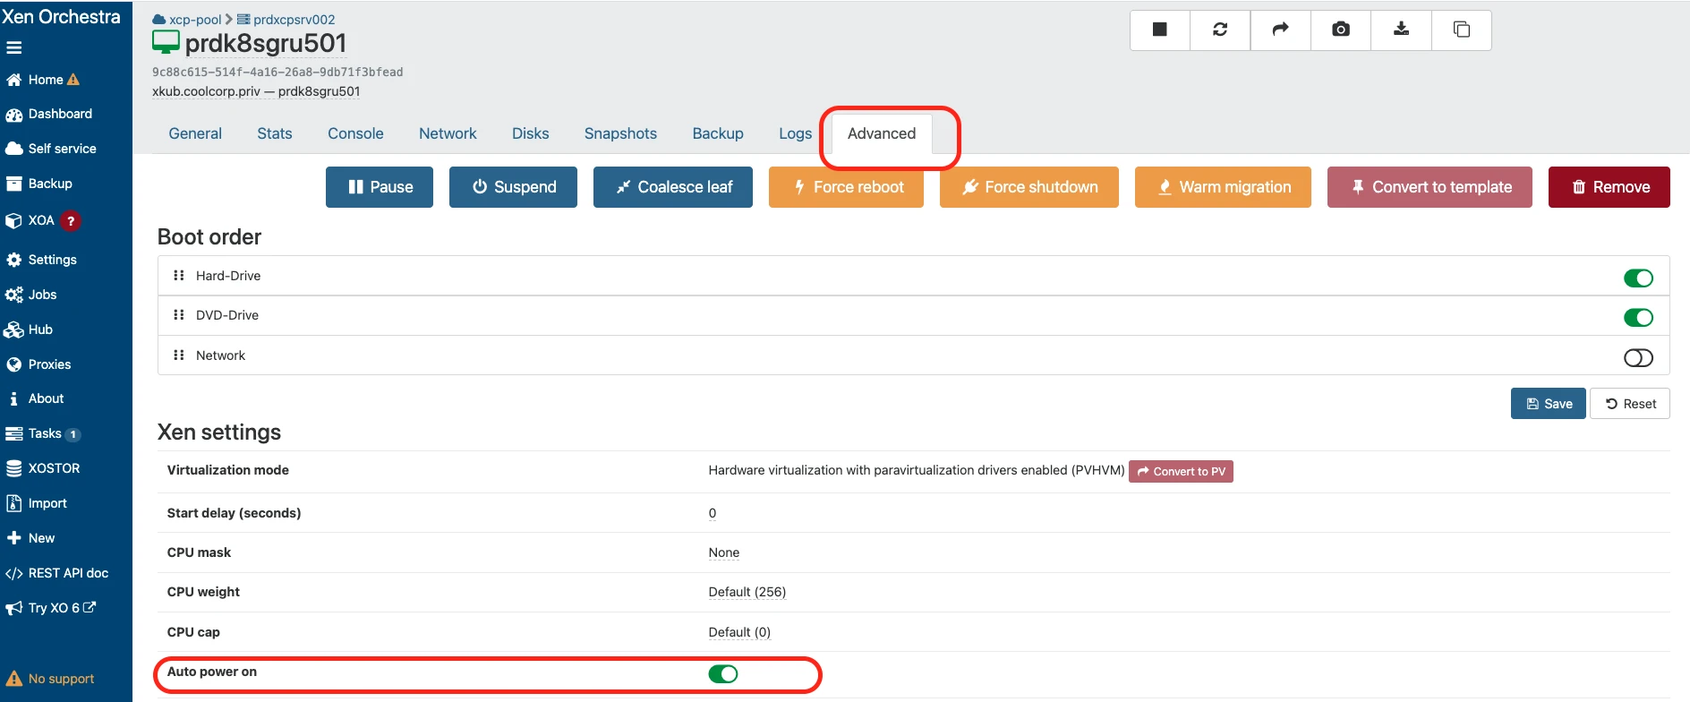
Task: Click the Xen Orchestra logo text
Action: point(61,17)
